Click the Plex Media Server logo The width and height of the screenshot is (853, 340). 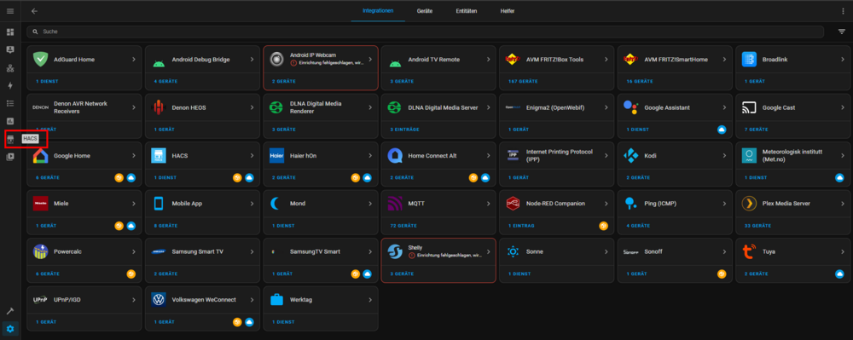tap(749, 204)
